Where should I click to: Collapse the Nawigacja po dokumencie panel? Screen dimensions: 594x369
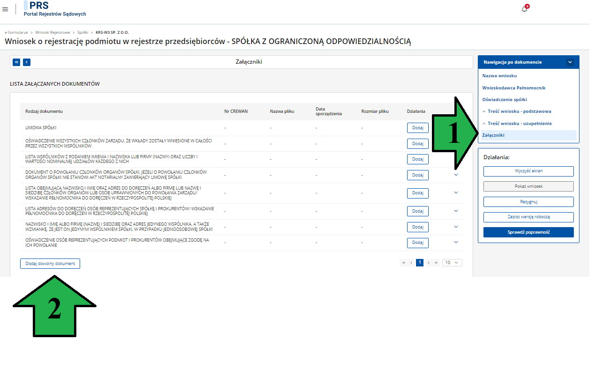pyautogui.click(x=570, y=62)
